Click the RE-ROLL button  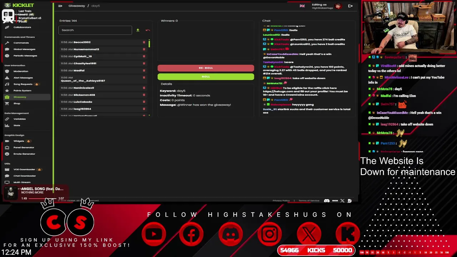click(x=206, y=68)
